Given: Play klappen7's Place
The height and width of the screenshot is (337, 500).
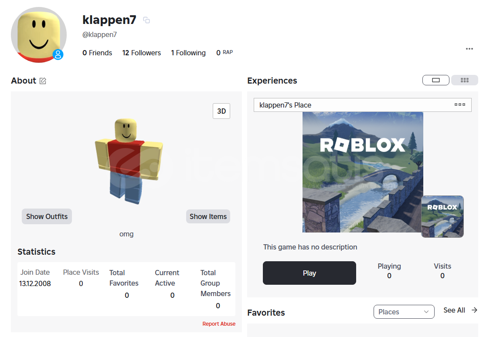Looking at the screenshot, I should (310, 273).
